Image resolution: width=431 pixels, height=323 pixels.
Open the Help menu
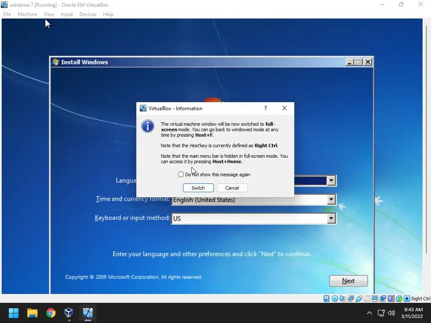pyautogui.click(x=108, y=14)
